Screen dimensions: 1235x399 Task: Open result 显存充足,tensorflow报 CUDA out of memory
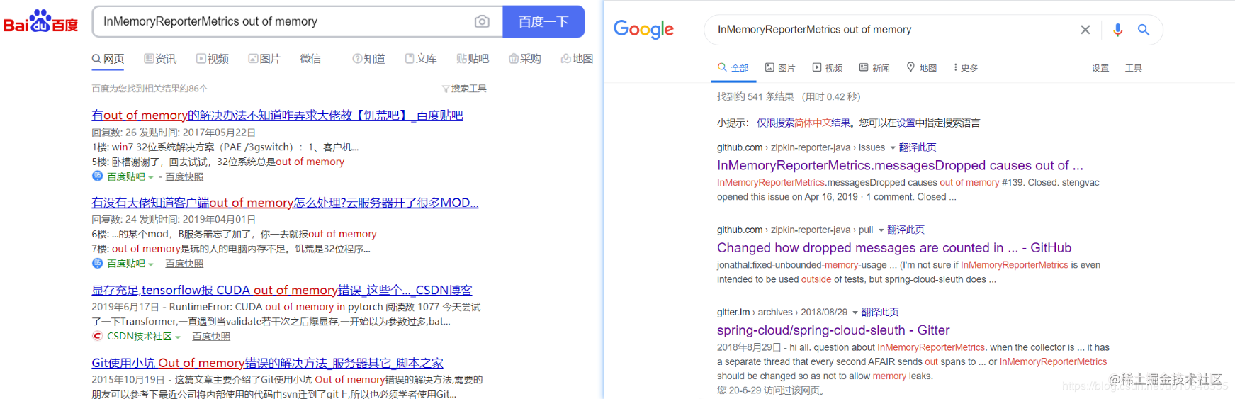tap(282, 290)
